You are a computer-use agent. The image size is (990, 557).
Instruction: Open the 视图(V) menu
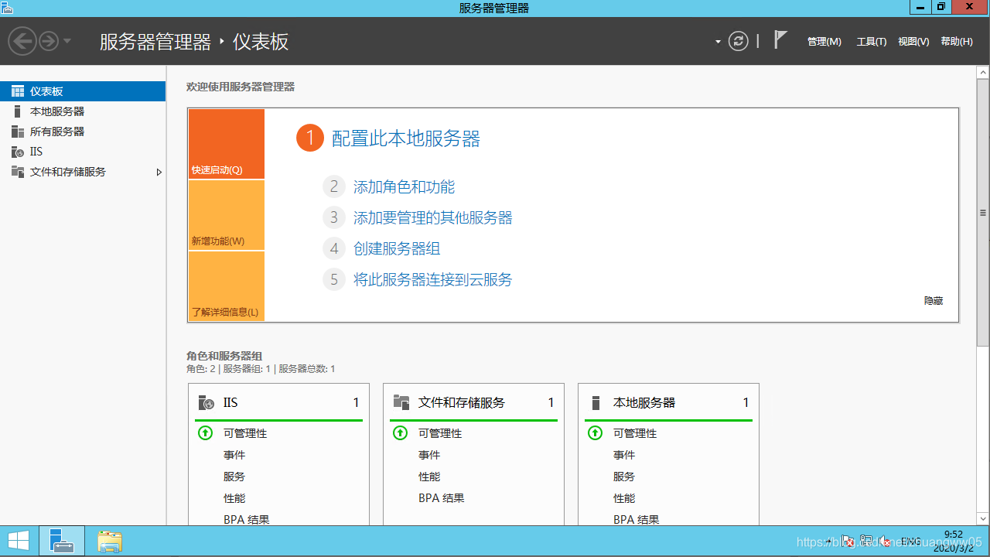(x=913, y=42)
